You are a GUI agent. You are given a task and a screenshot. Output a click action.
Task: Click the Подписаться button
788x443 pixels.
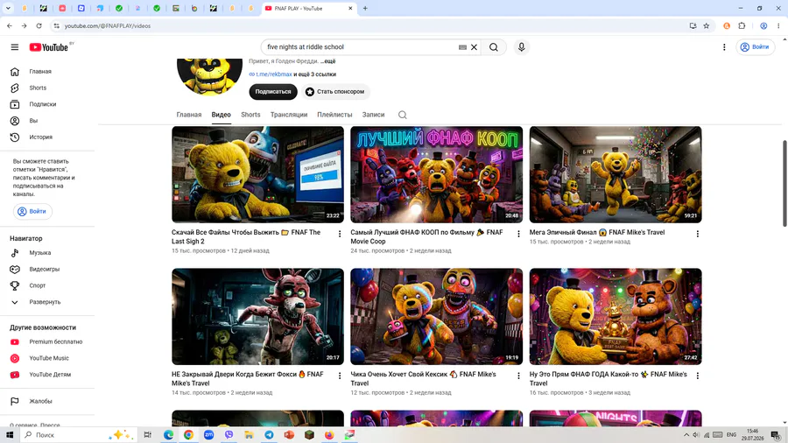273,92
